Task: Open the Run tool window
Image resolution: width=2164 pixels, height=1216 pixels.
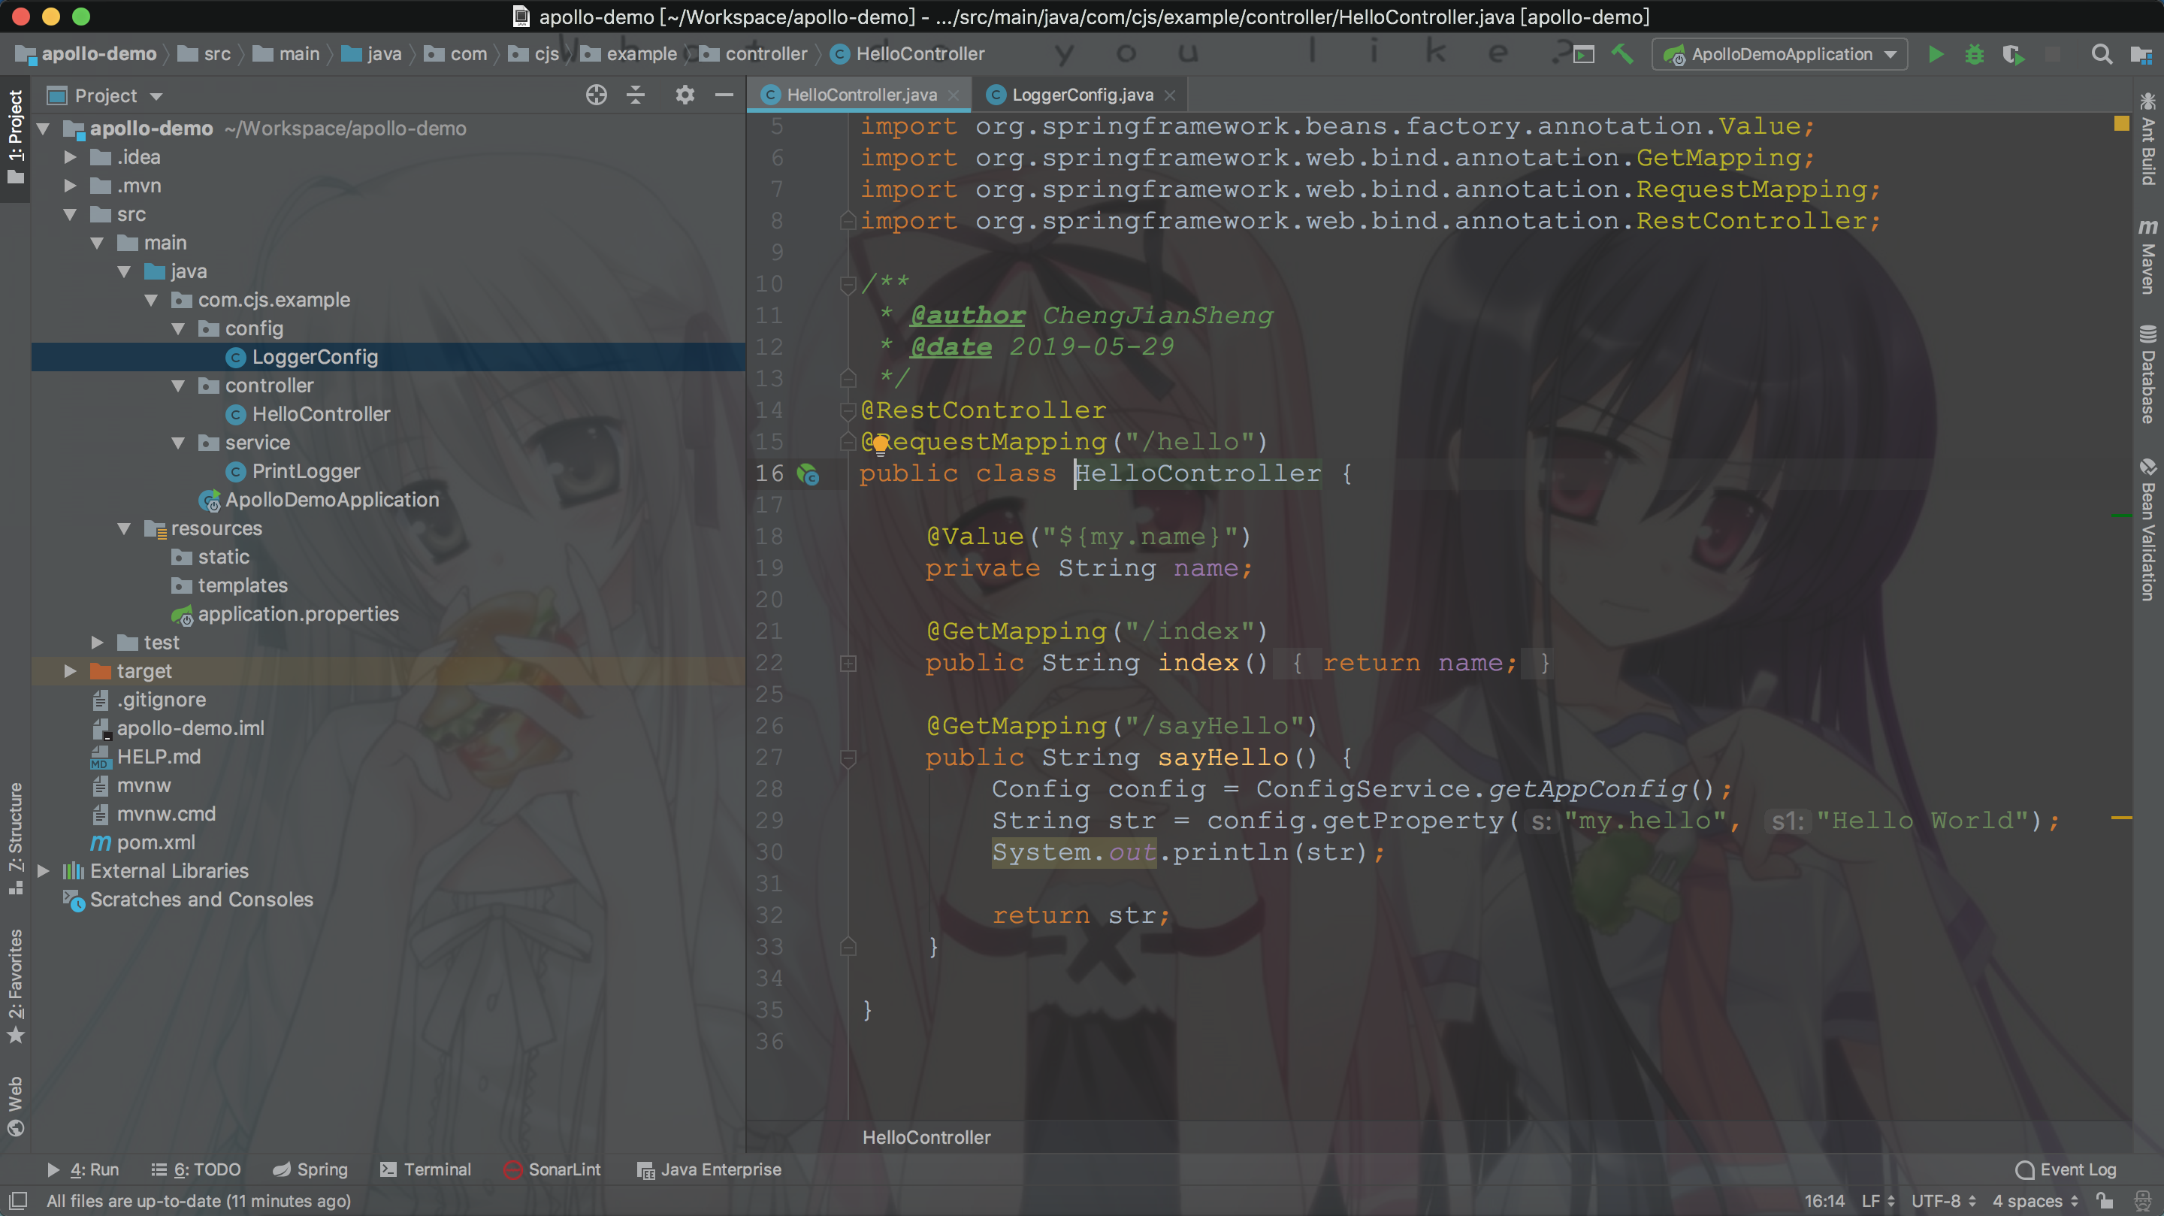Action: (x=83, y=1170)
